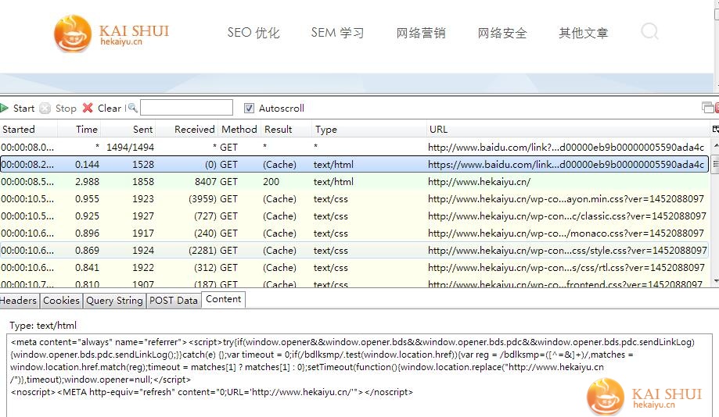Open 网络营销 navigation menu

[x=420, y=33]
